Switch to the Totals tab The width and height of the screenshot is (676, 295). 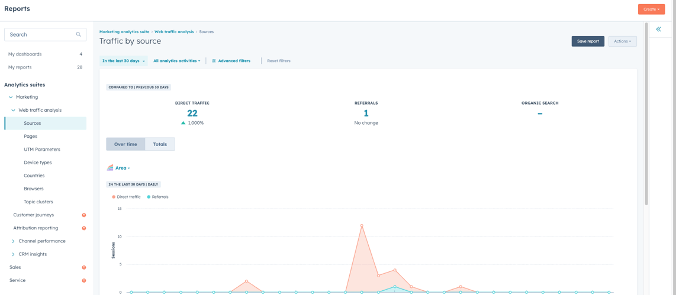[160, 144]
